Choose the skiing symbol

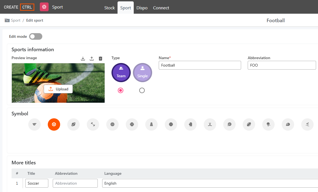click(308, 124)
